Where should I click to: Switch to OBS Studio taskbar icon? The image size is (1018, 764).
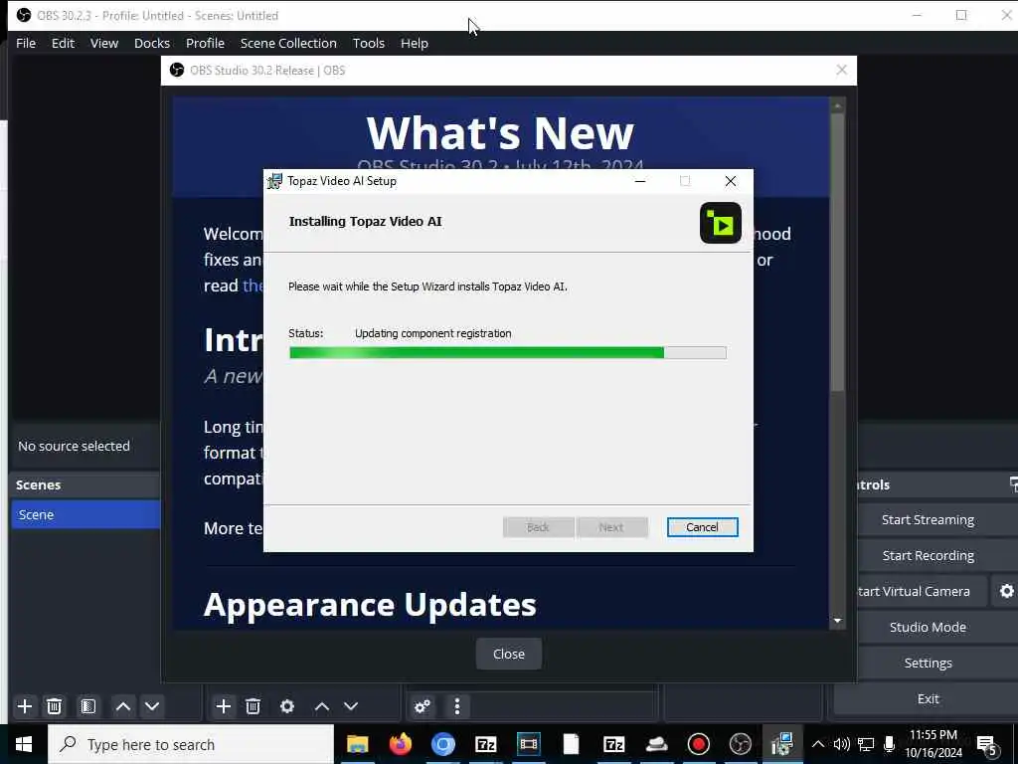point(741,744)
